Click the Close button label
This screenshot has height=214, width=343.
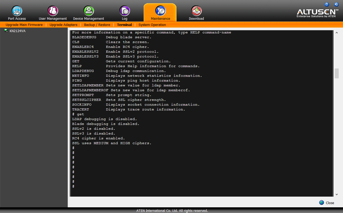tap(330, 203)
